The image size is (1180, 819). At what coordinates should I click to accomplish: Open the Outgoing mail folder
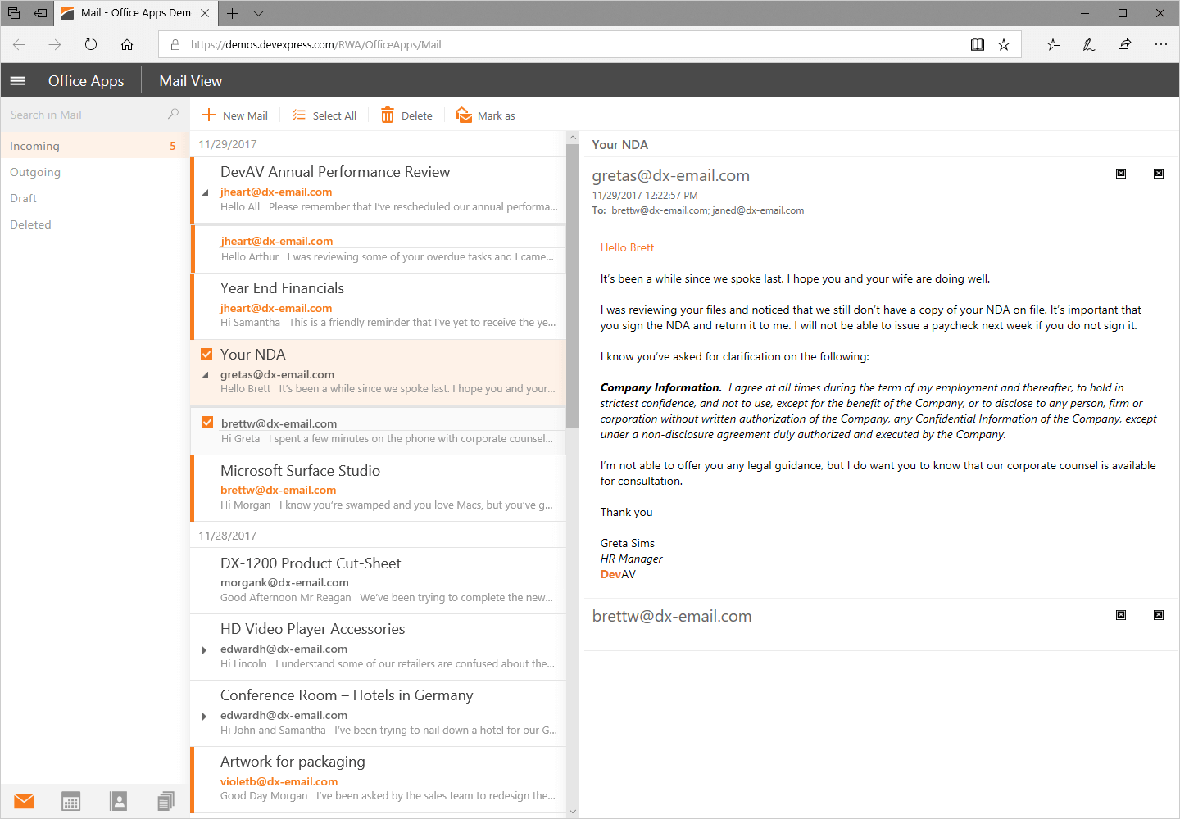[35, 172]
